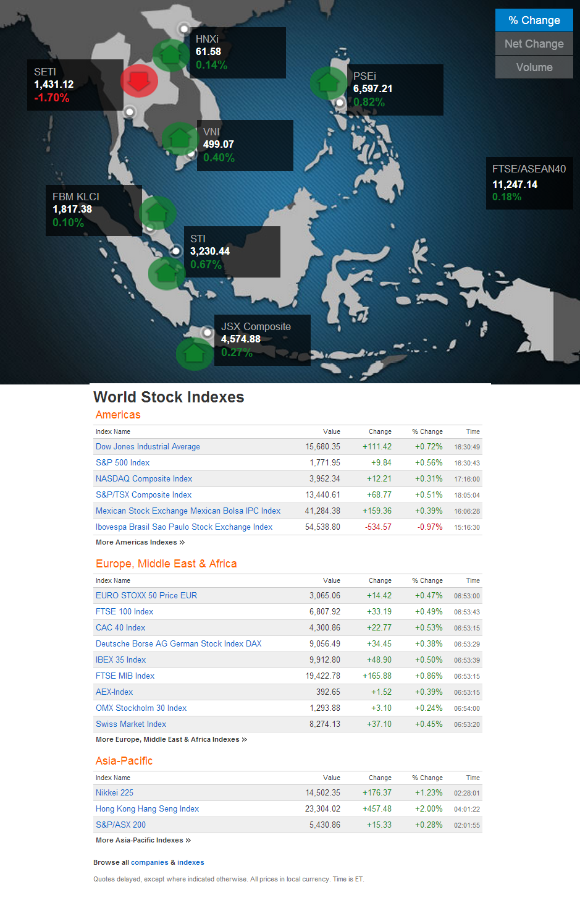Open the Swiss Market Index link
The image size is (580, 908).
point(131,724)
